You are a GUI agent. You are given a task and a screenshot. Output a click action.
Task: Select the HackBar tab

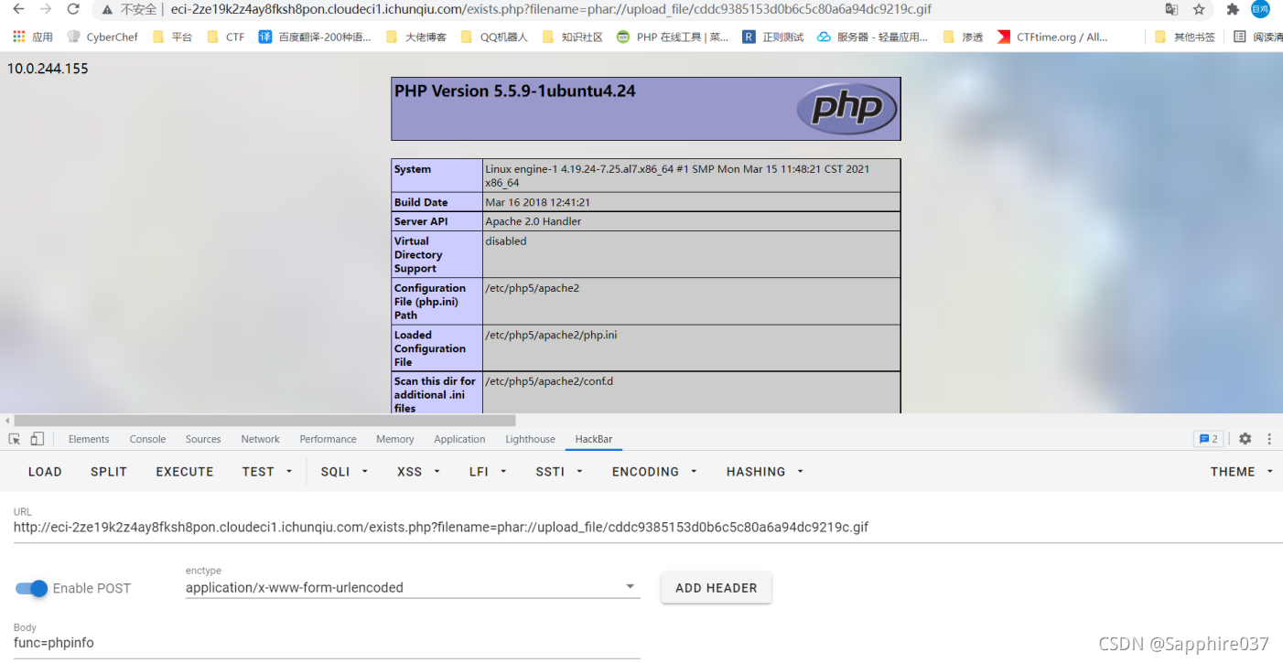(x=593, y=439)
